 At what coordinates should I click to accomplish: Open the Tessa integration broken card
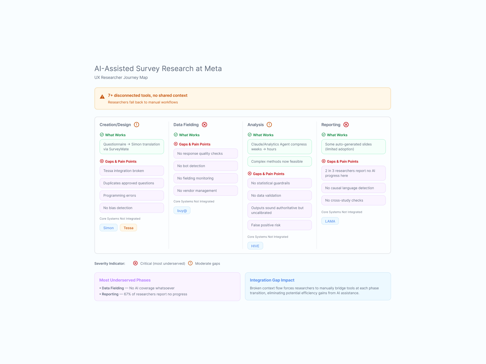pyautogui.click(x=132, y=171)
